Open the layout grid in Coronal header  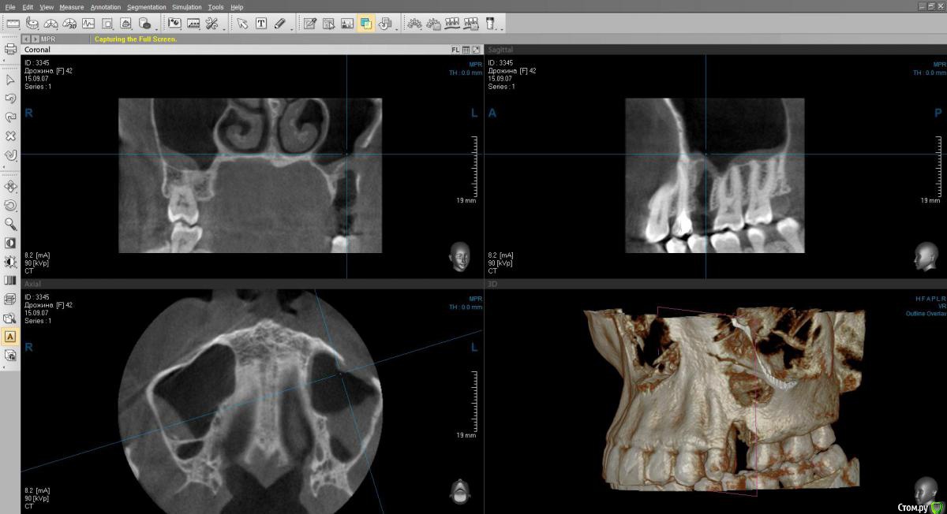click(x=466, y=50)
